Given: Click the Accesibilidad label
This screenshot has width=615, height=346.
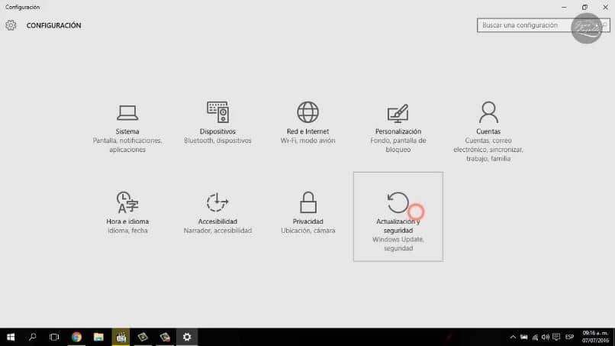Looking at the screenshot, I should point(217,222).
